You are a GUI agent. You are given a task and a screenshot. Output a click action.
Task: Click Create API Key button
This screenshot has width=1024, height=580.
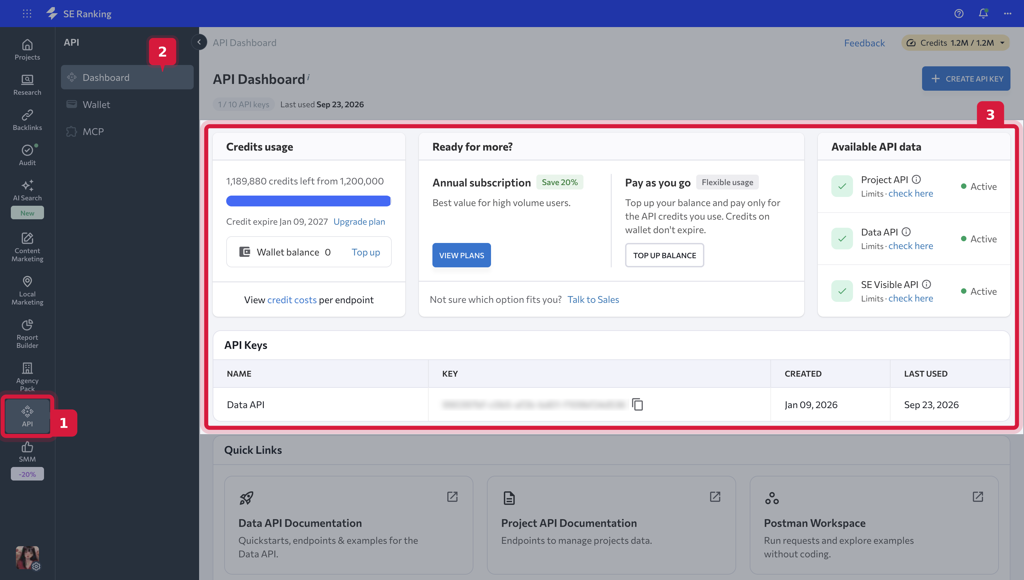(965, 79)
